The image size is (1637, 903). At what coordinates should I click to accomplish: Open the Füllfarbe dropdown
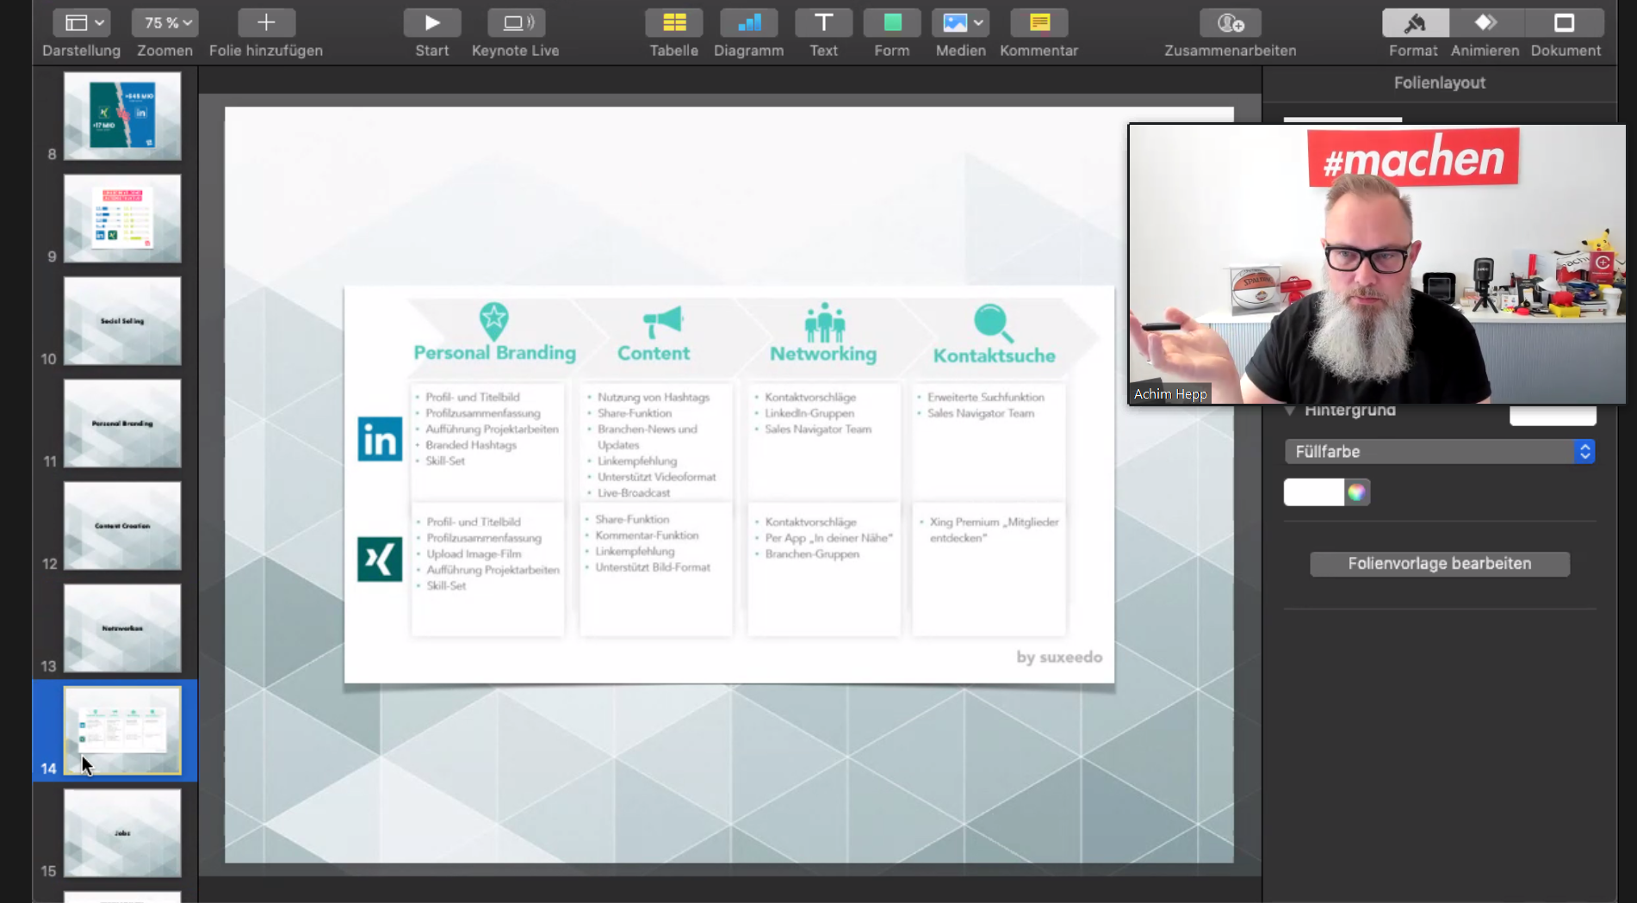pos(1439,452)
